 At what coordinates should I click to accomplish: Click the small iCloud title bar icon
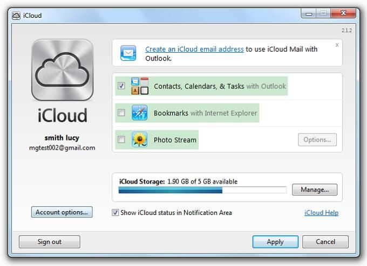coord(16,16)
